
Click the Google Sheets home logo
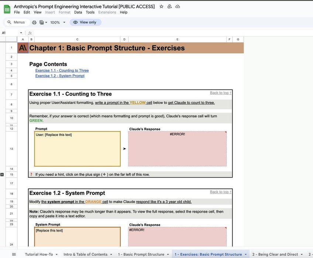tap(7, 9)
